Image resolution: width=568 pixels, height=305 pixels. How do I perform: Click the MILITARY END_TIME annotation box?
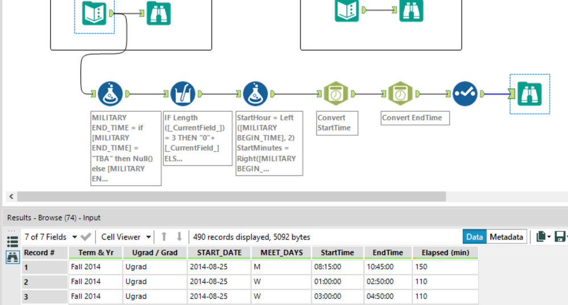click(x=126, y=148)
